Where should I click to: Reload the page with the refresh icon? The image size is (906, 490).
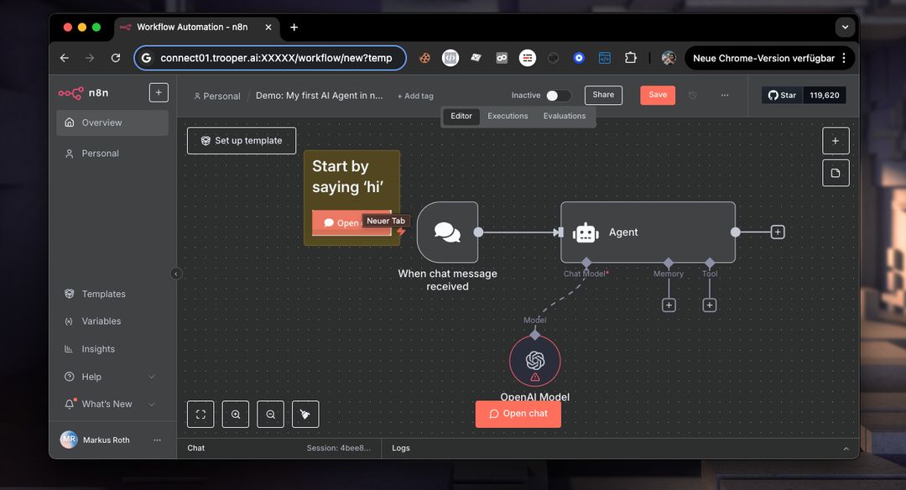tap(116, 58)
